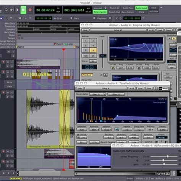Toggle Auto Return
The image size is (181, 181).
pos(128,12)
